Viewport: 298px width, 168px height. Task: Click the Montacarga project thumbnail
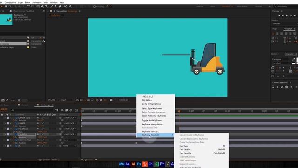click(x=6, y=20)
